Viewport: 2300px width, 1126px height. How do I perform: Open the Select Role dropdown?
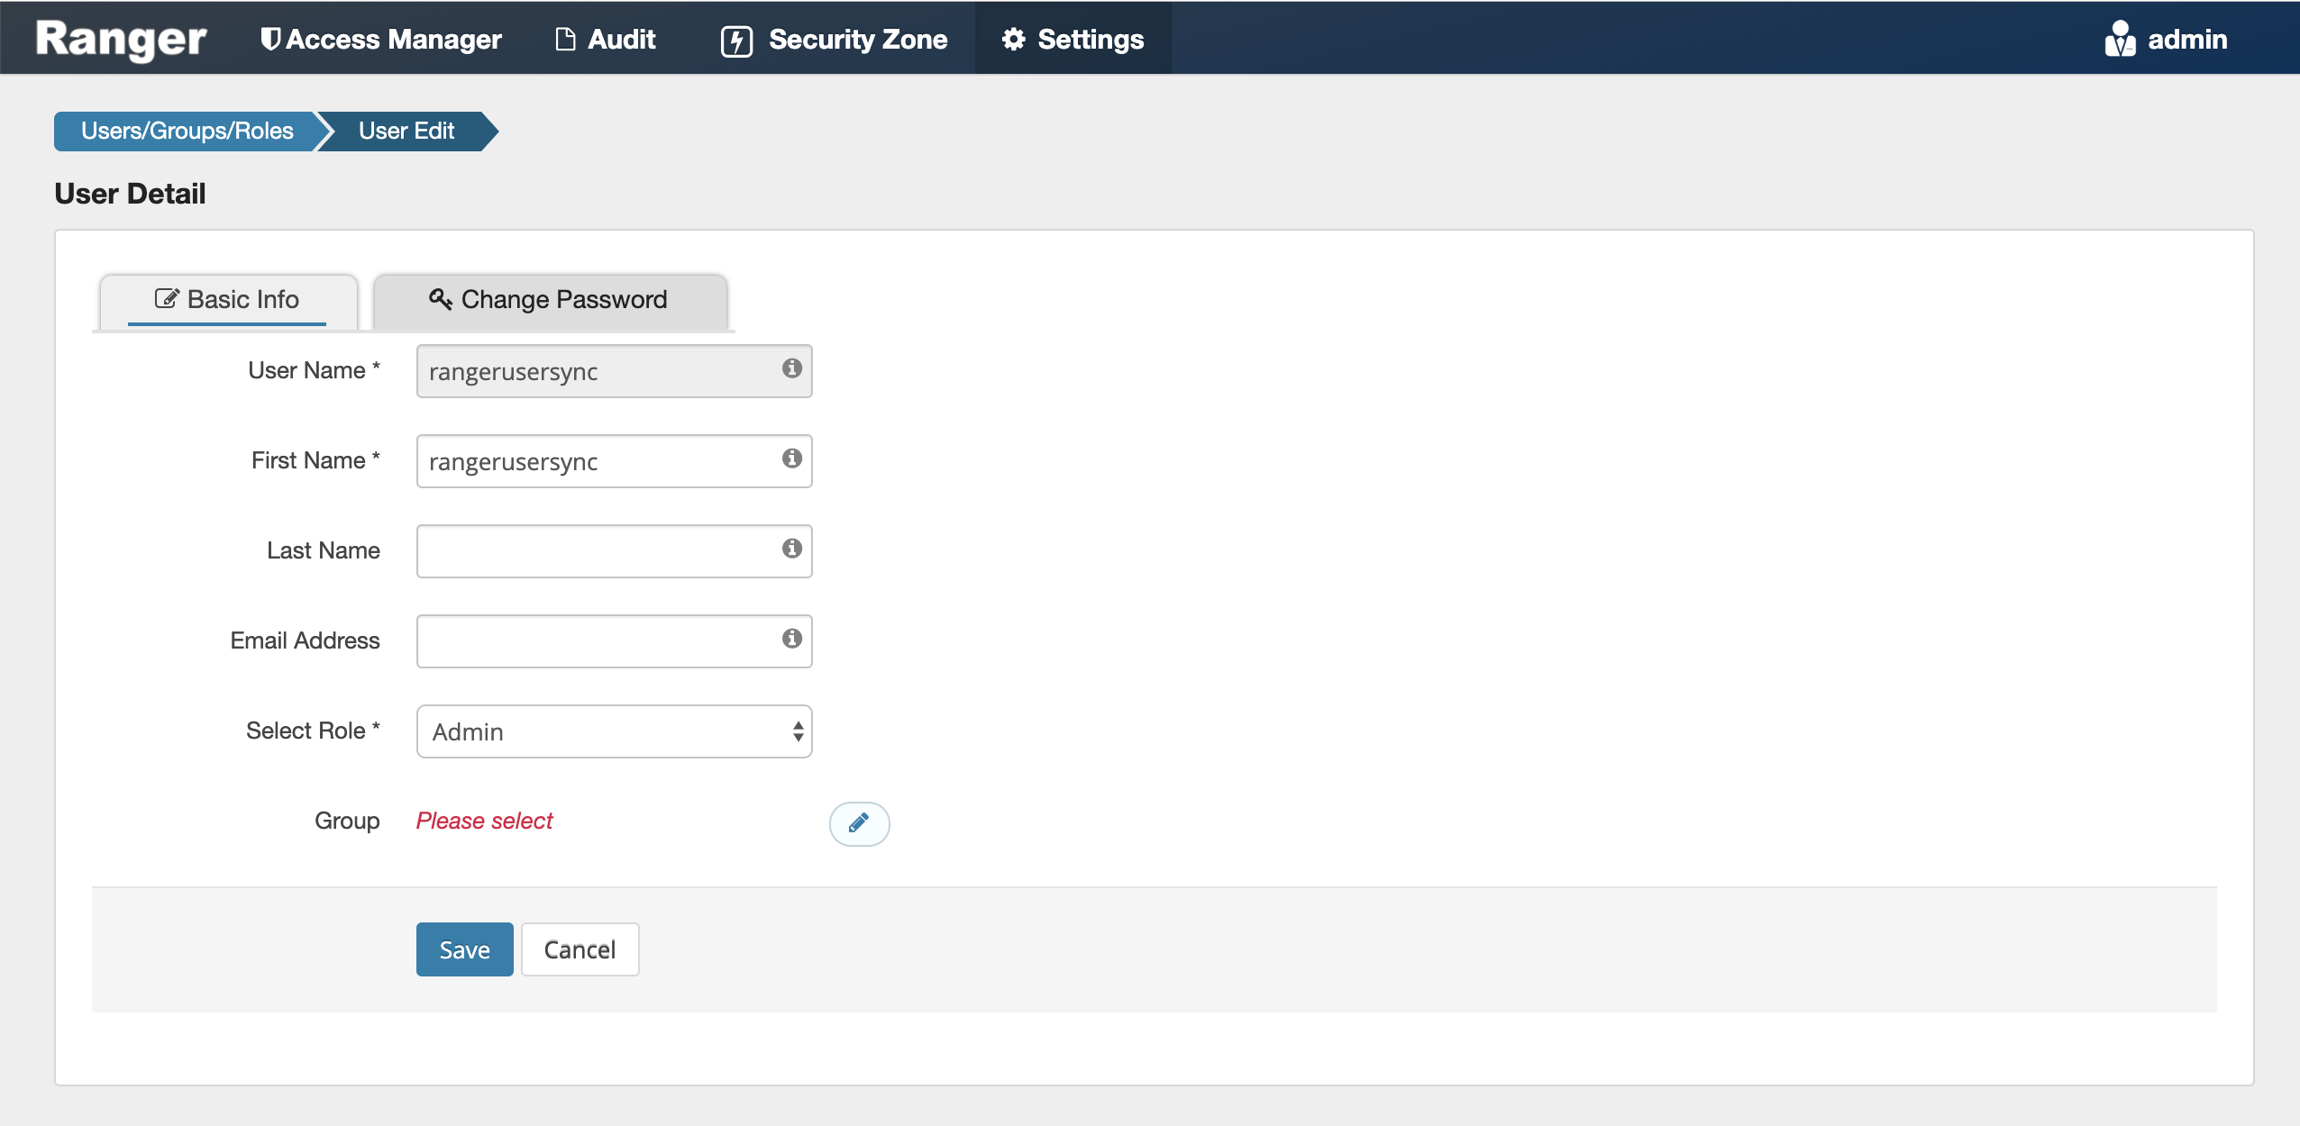[x=614, y=731]
